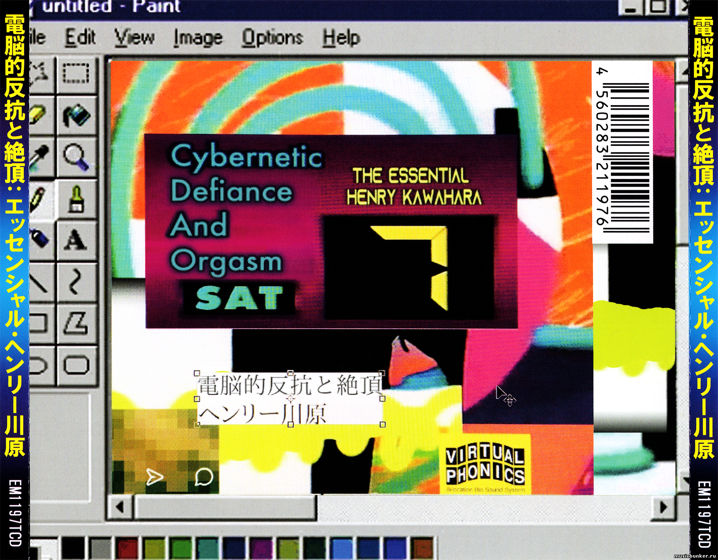Open the Help menu

341,38
